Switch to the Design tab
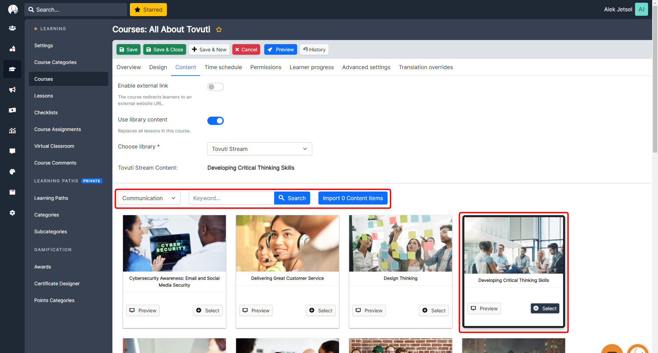The image size is (658, 353). 158,67
